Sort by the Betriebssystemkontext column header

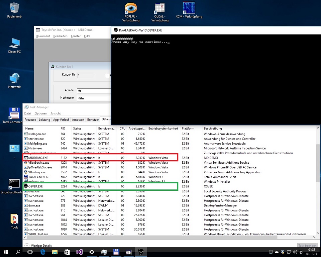pyautogui.click(x=163, y=128)
